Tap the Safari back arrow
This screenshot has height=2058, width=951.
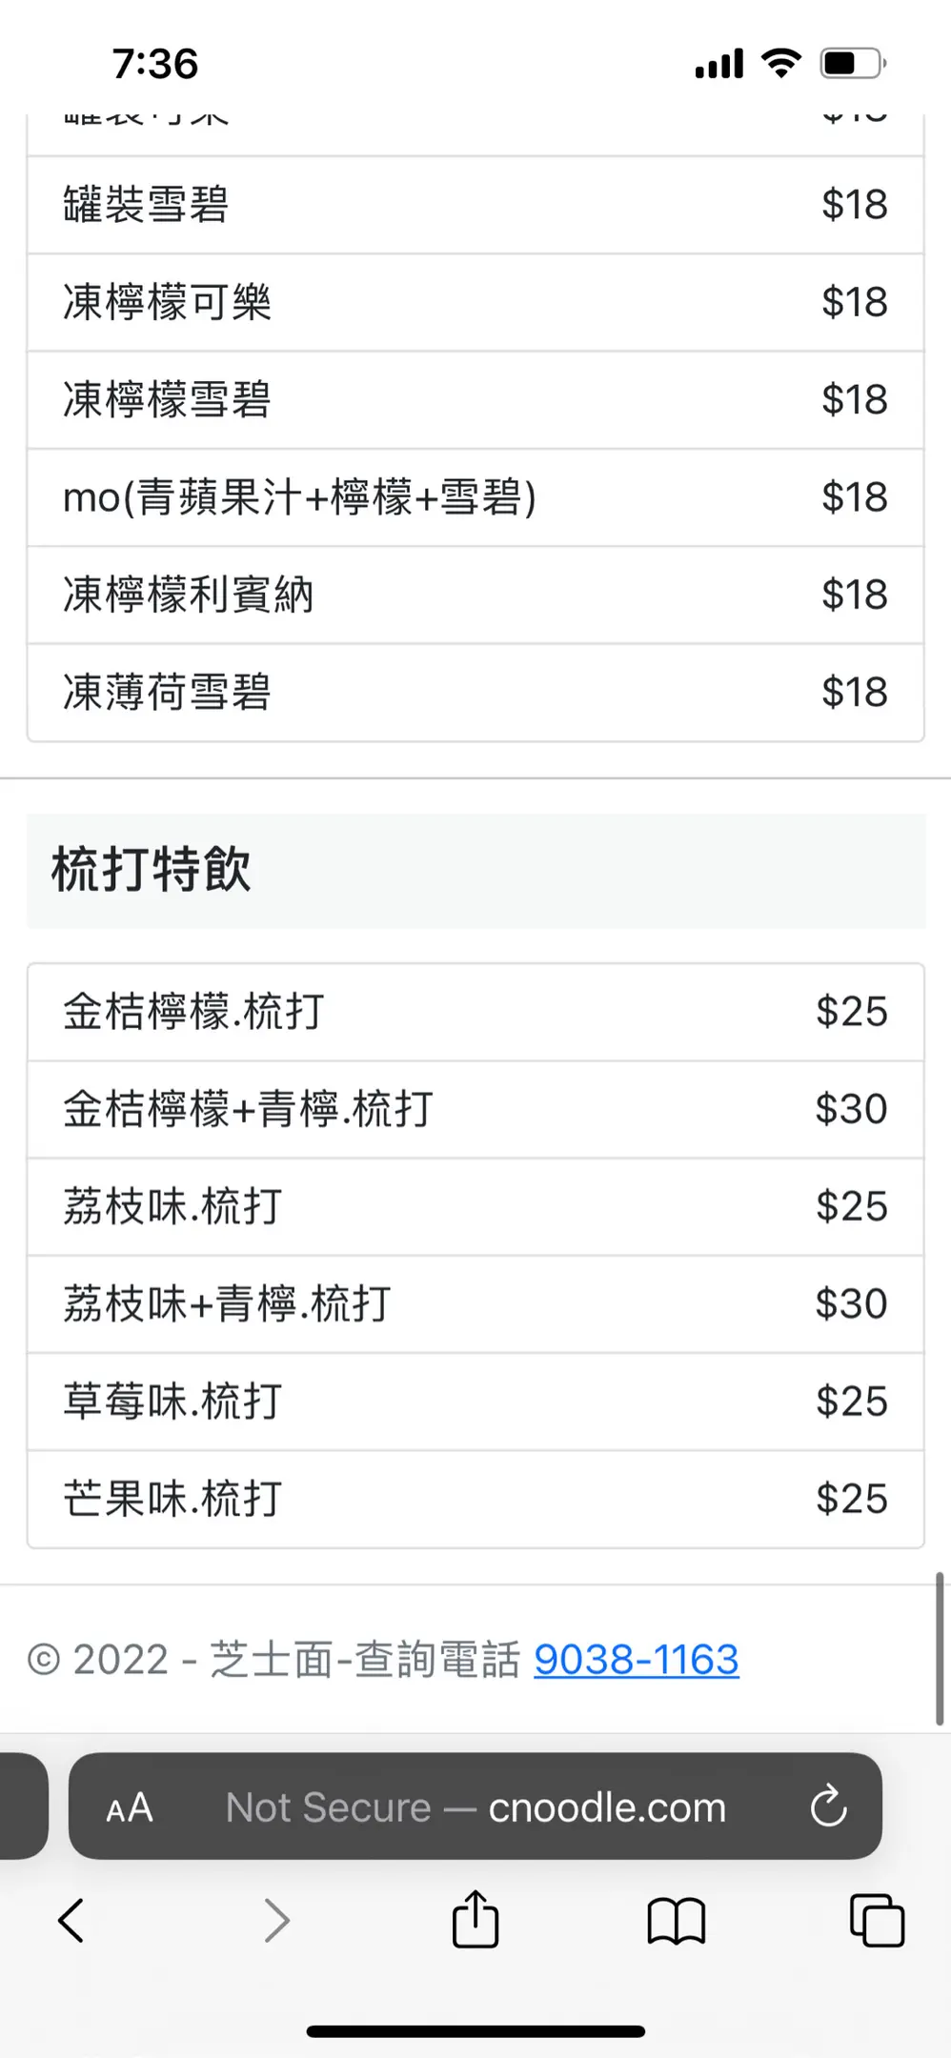point(71,1920)
